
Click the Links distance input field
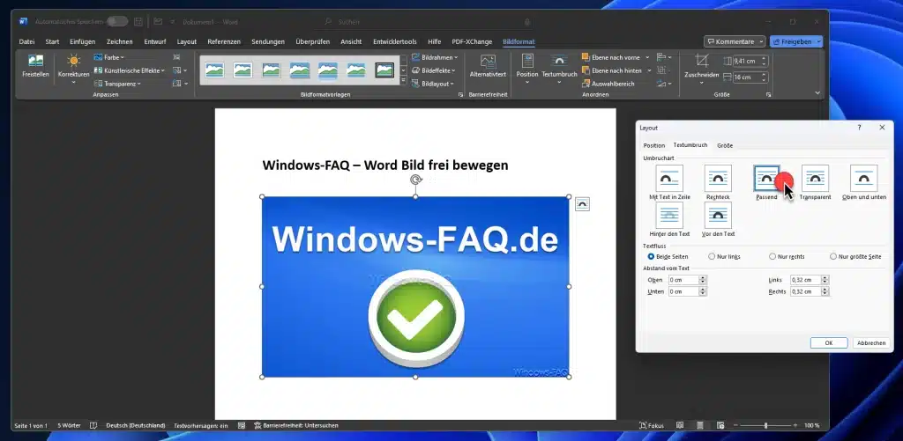click(805, 280)
